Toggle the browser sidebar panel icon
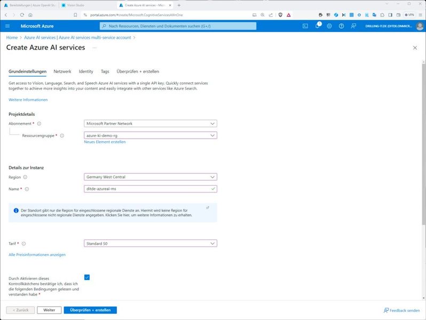The image size is (426, 320). [390, 15]
